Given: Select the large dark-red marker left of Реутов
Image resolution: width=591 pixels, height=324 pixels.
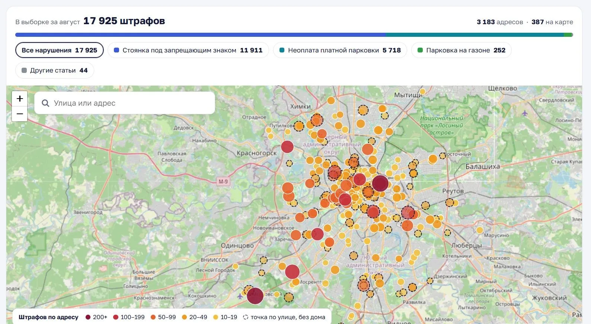Looking at the screenshot, I should tap(380, 183).
